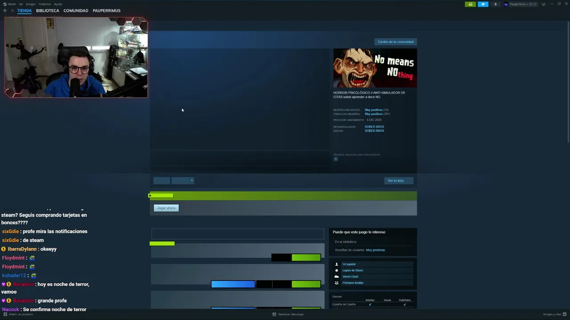Viewport: 570px width, 320px height.
Task: Click the Steam achievements circle icon
Action: tap(337, 270)
